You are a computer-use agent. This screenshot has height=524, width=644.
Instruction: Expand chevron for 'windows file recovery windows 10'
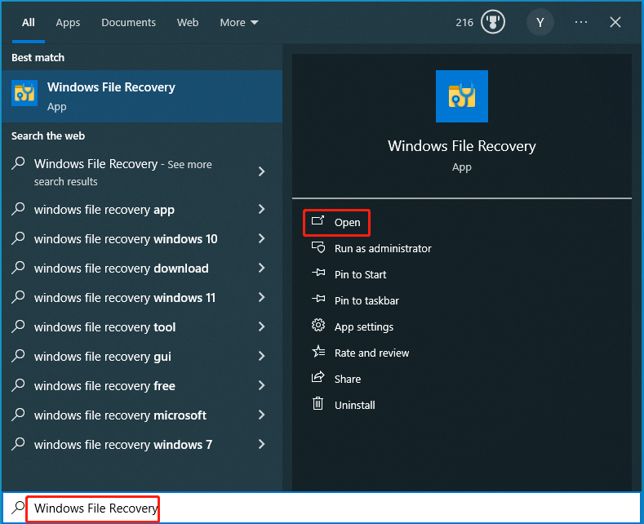tap(262, 238)
